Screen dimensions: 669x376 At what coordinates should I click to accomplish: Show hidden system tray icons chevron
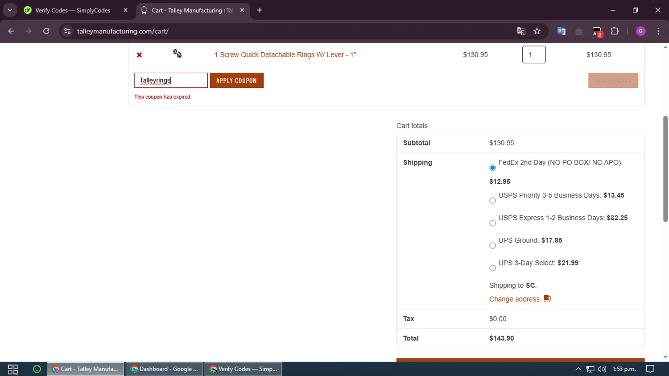tap(578, 369)
